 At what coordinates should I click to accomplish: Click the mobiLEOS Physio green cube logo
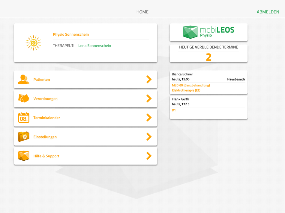190,32
